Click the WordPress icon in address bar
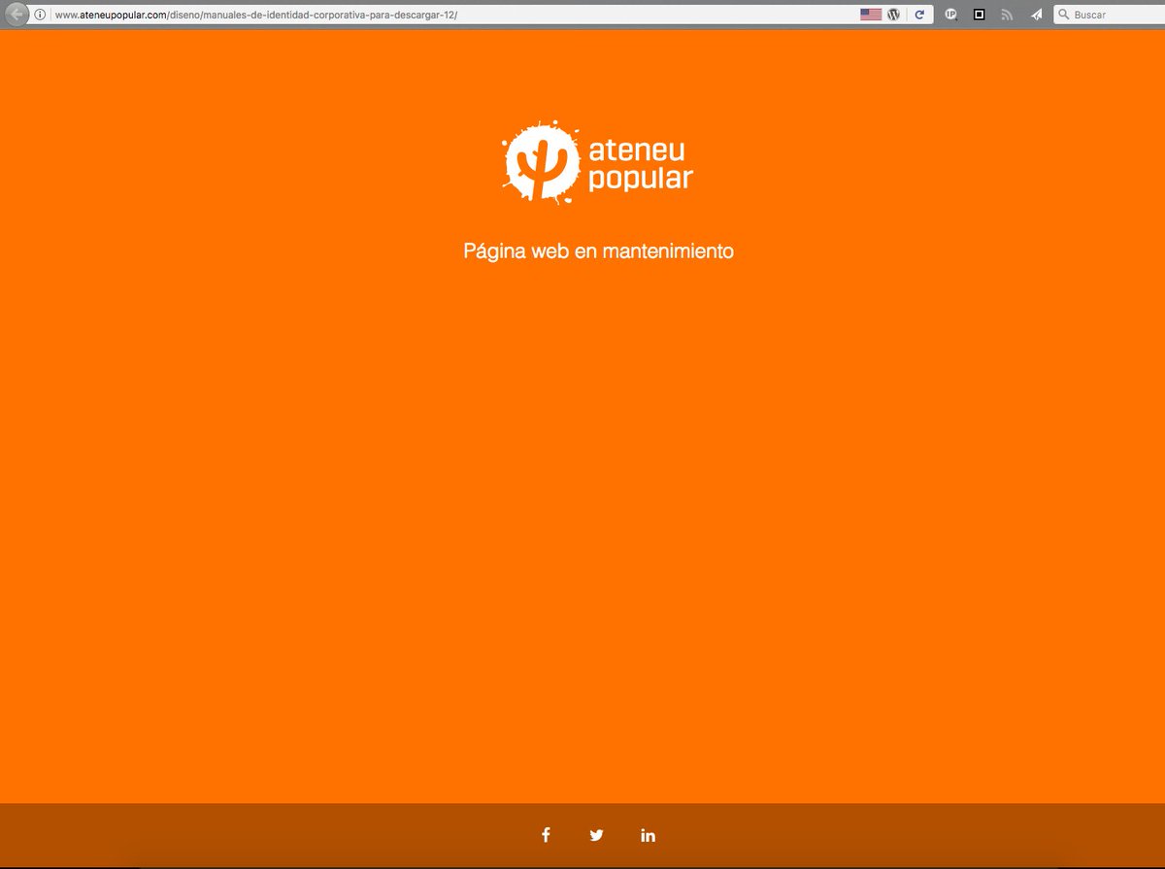 click(894, 15)
